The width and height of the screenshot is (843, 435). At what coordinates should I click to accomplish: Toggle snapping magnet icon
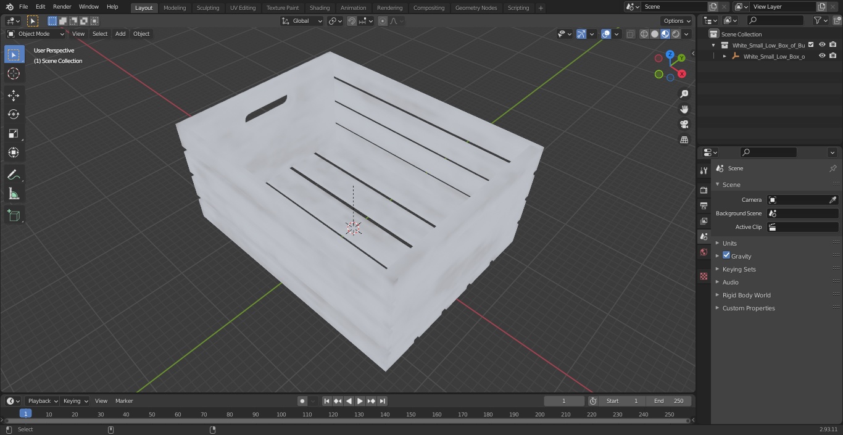click(352, 21)
